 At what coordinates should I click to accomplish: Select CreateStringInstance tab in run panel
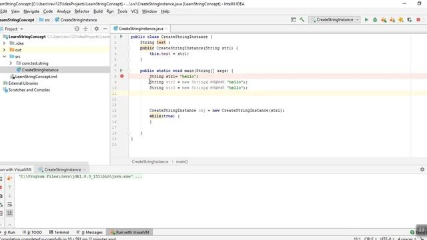pos(62,169)
